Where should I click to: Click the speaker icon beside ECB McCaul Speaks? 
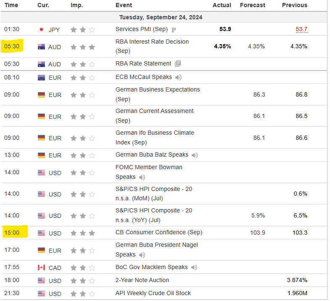pos(179,77)
